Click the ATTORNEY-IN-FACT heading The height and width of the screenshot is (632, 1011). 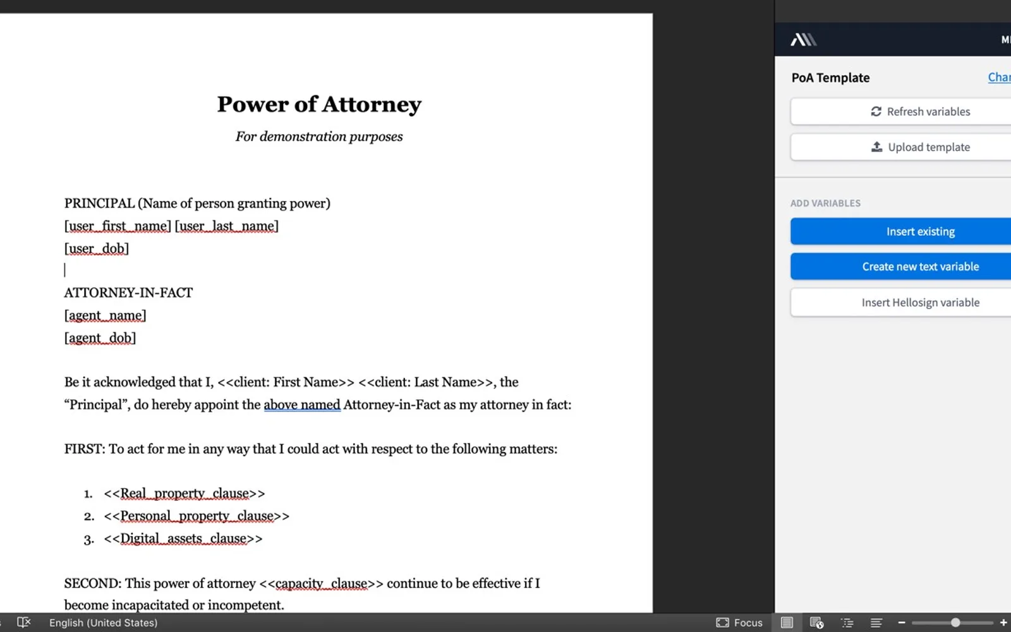pos(128,293)
